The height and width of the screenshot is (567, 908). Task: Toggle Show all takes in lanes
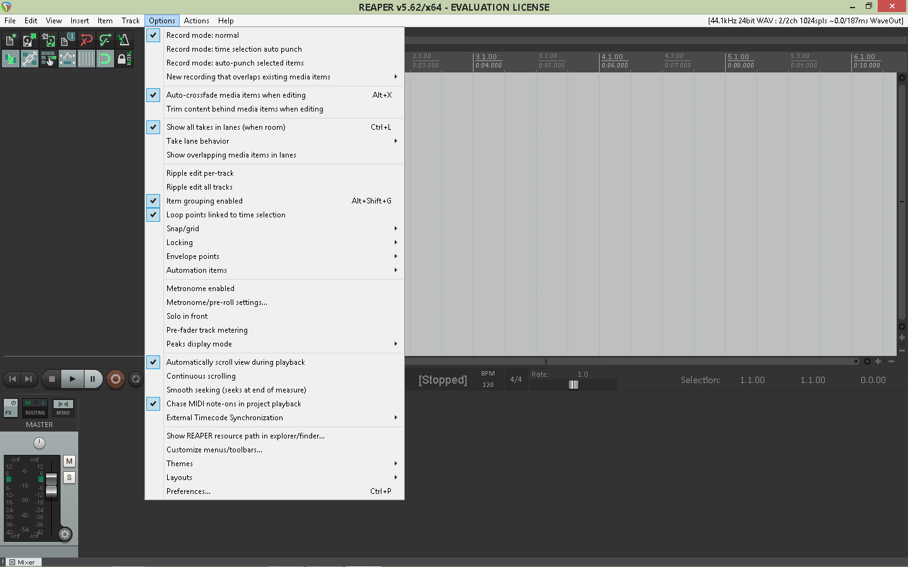point(274,127)
